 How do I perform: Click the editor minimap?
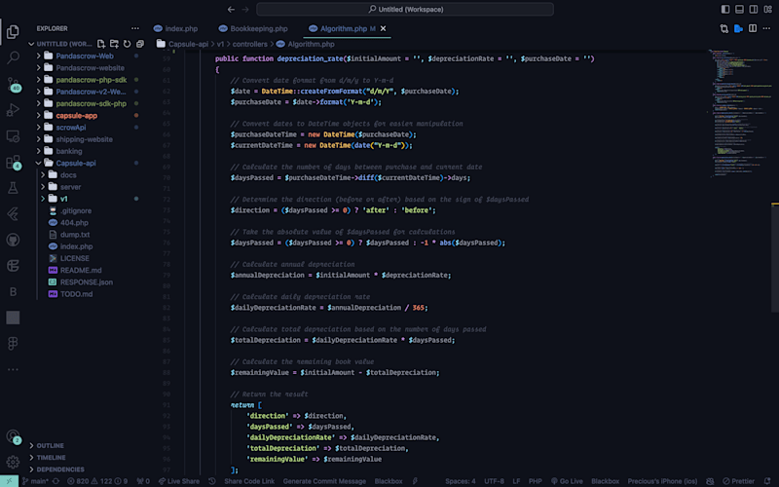(739, 114)
